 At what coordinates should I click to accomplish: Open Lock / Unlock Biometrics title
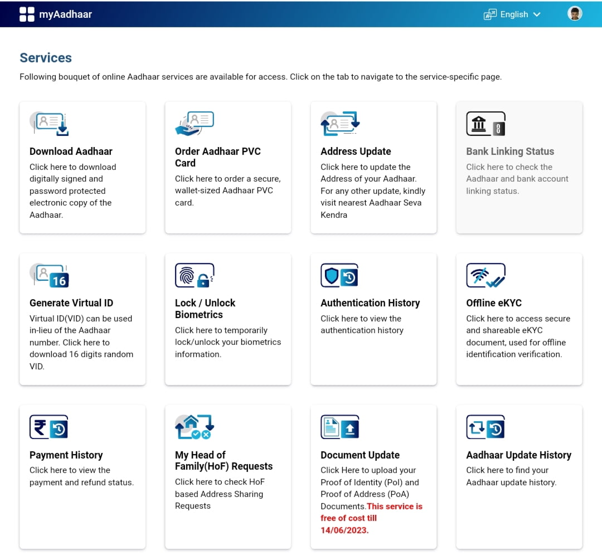(x=205, y=309)
